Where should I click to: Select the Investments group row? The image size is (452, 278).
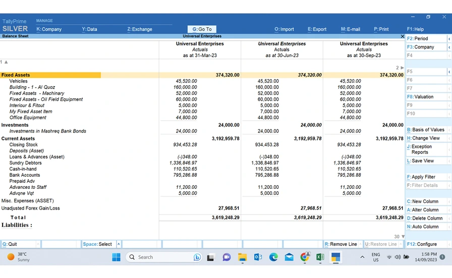202,125
